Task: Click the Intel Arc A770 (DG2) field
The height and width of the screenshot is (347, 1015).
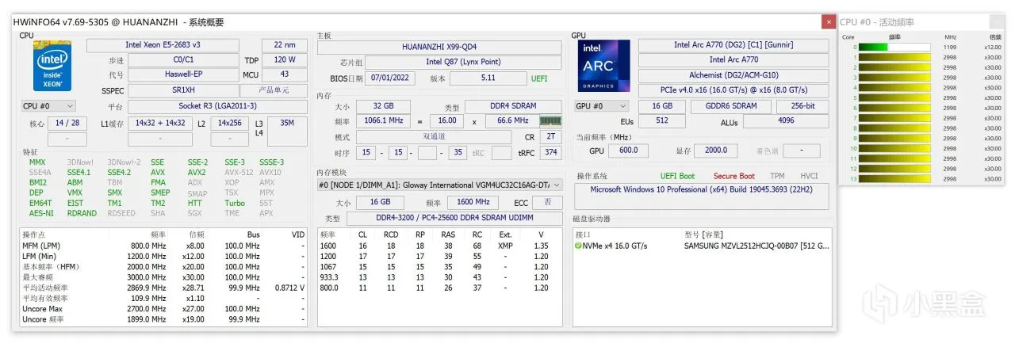Action: point(733,45)
